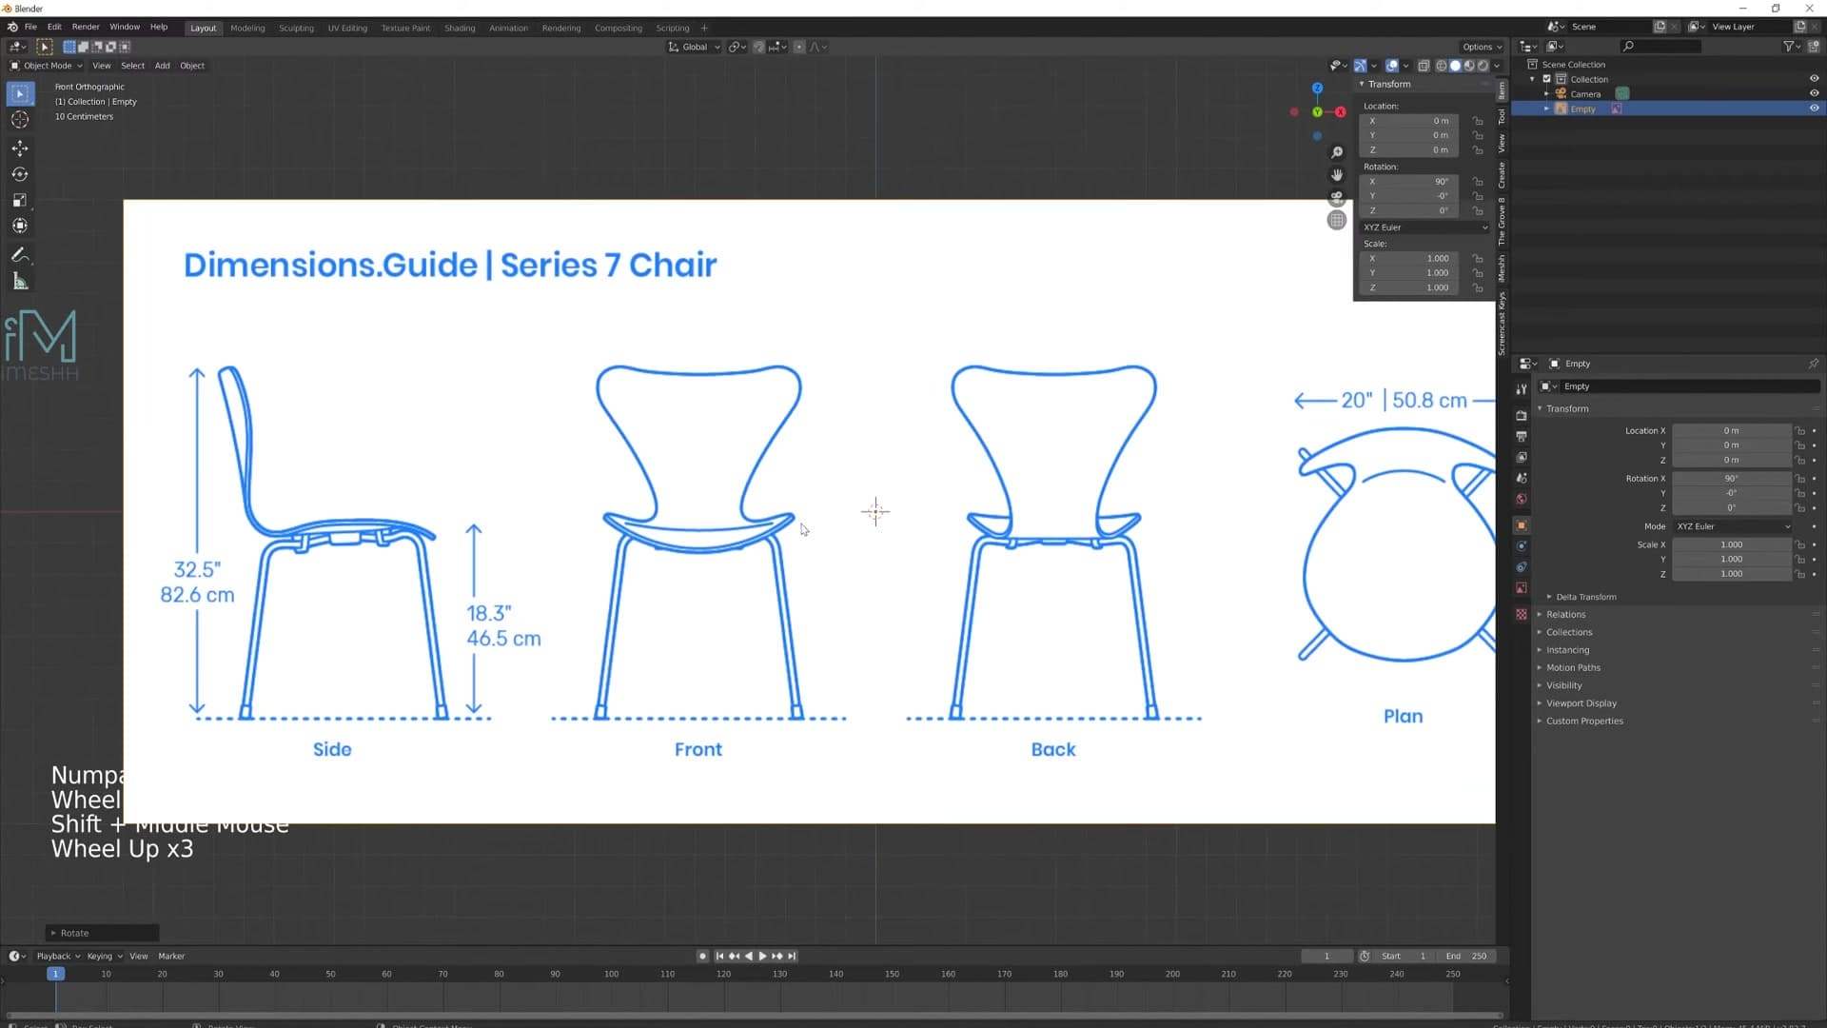Open the World properties tab icon
Viewport: 1827px width, 1028px height.
[x=1522, y=500]
